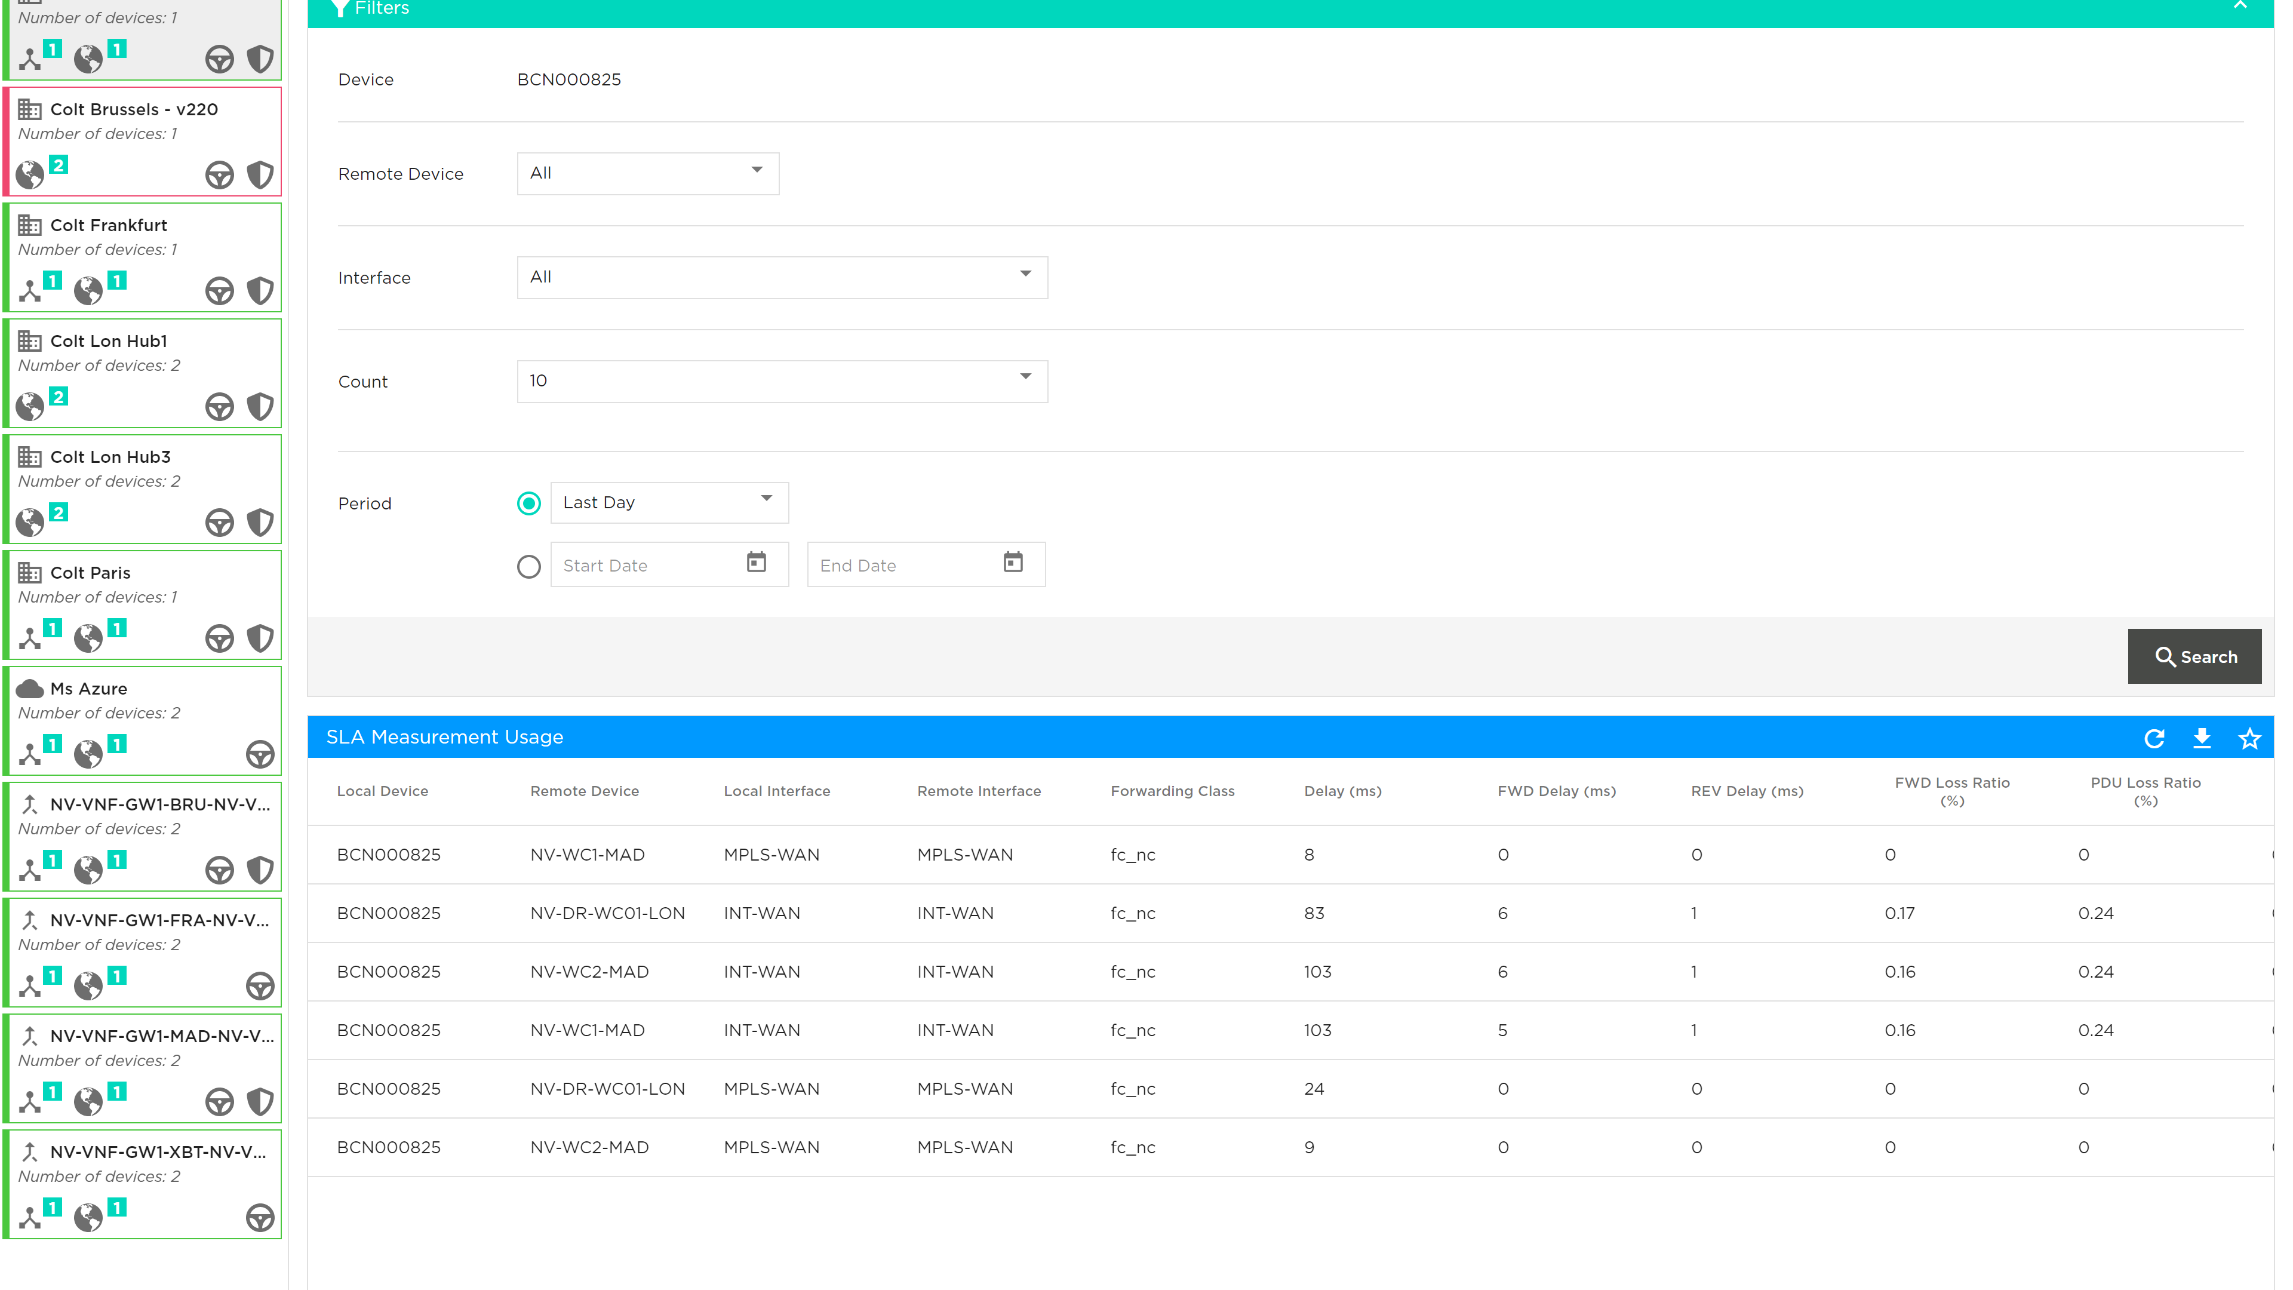The width and height of the screenshot is (2293, 1290).
Task: Select the Last Day period radio
Action: (528, 503)
